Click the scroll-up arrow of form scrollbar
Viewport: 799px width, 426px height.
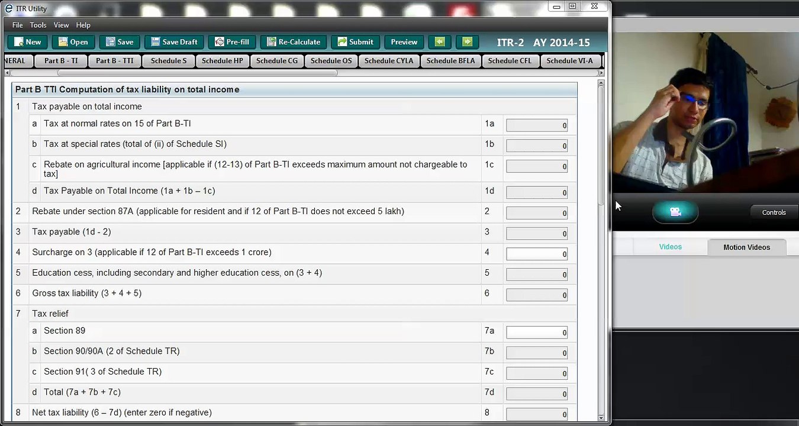[601, 84]
